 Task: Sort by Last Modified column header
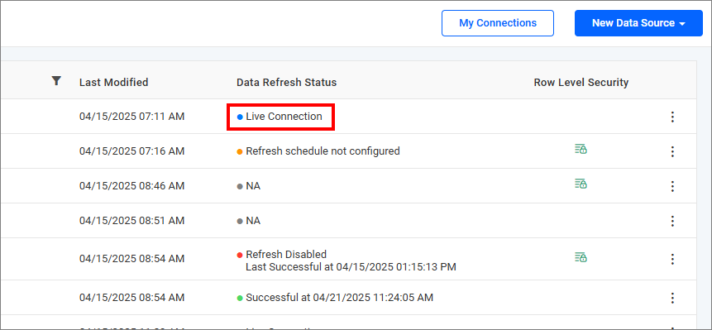click(x=113, y=82)
